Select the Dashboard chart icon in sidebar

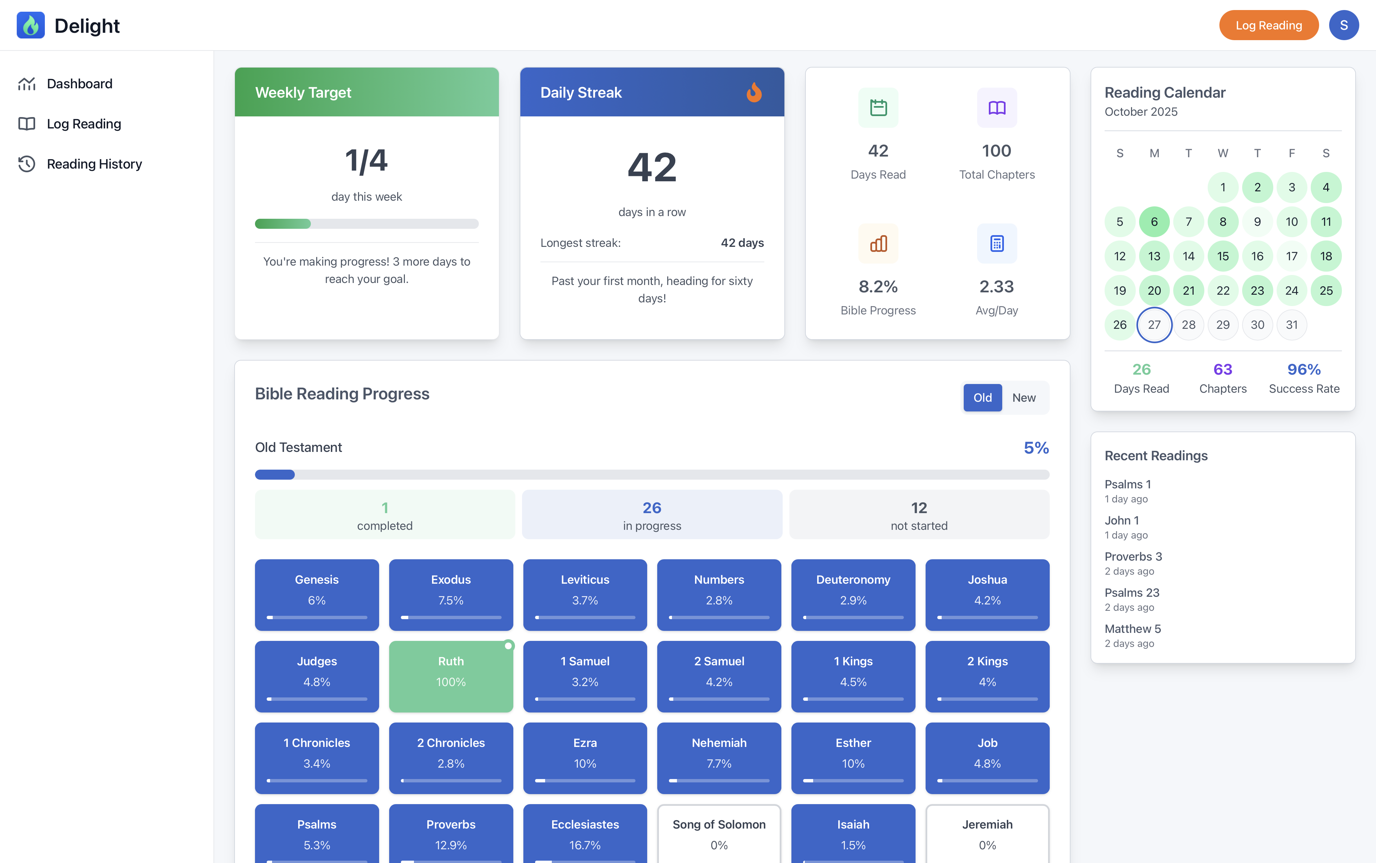pyautogui.click(x=26, y=83)
